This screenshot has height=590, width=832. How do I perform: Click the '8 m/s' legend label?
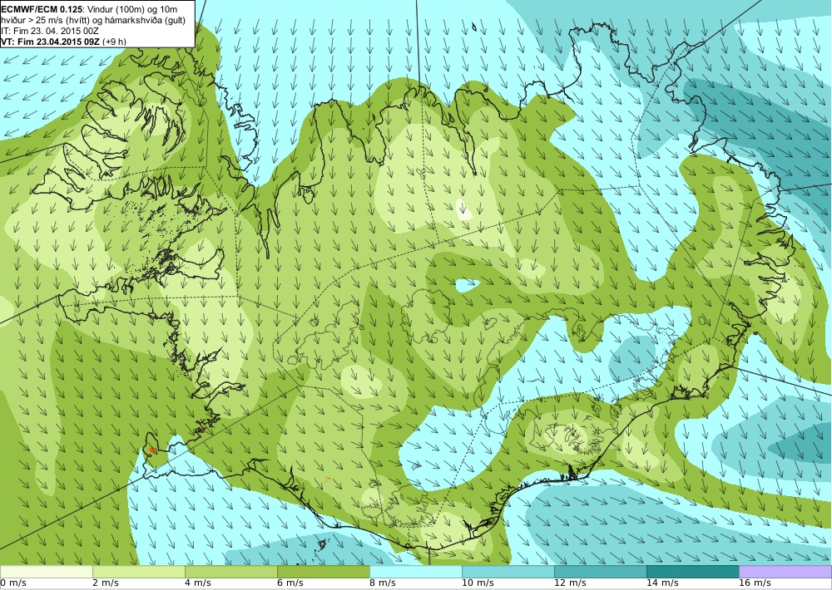383,583
